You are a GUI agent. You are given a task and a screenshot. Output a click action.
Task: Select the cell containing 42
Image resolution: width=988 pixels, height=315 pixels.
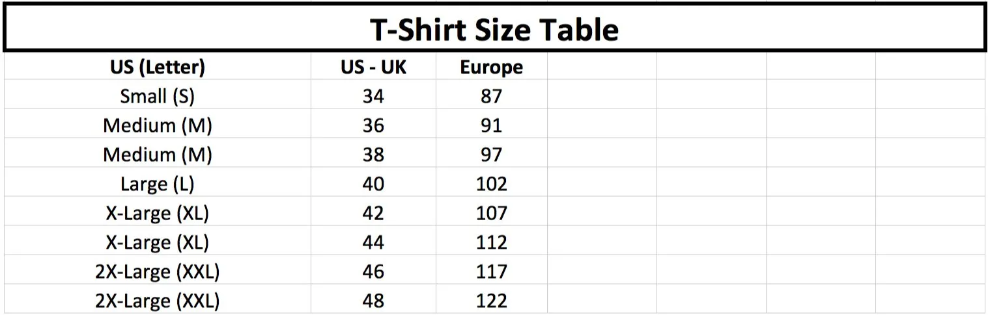[x=373, y=212]
